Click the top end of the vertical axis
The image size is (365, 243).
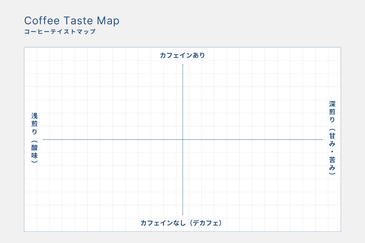pyautogui.click(x=182, y=65)
